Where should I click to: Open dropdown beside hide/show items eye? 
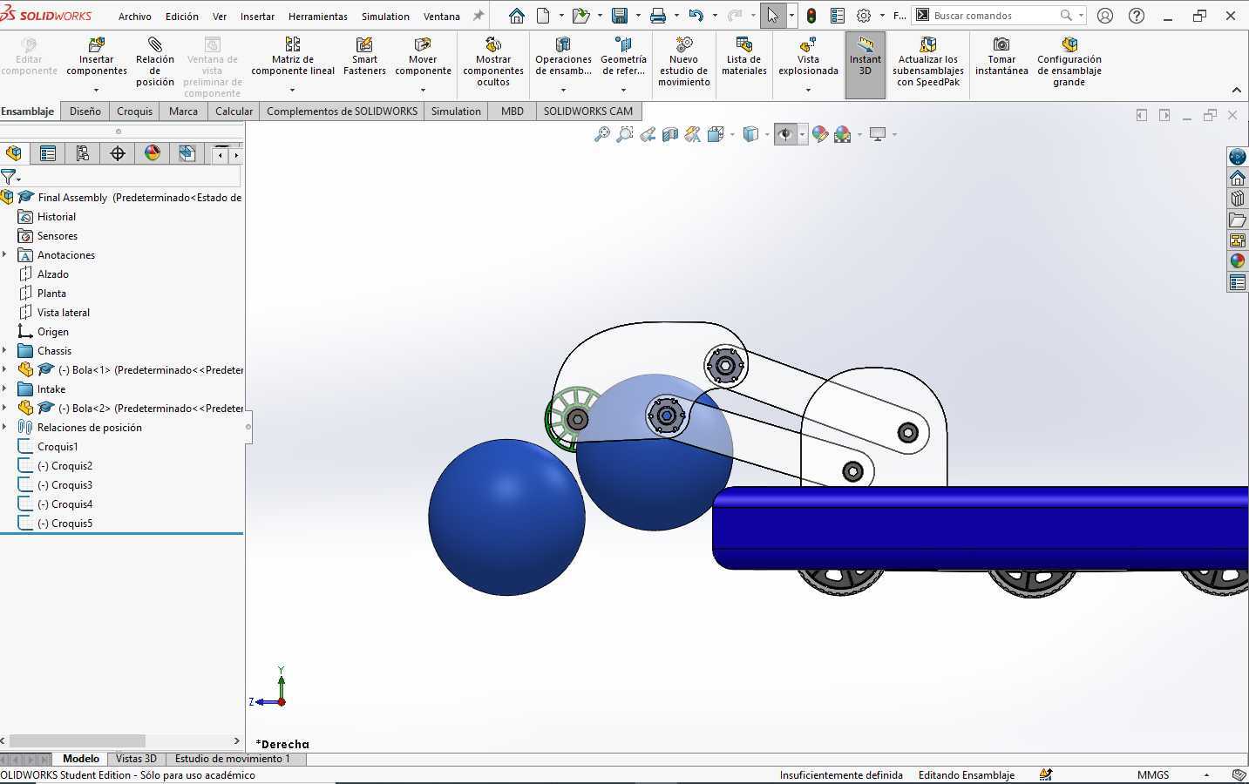(x=802, y=134)
